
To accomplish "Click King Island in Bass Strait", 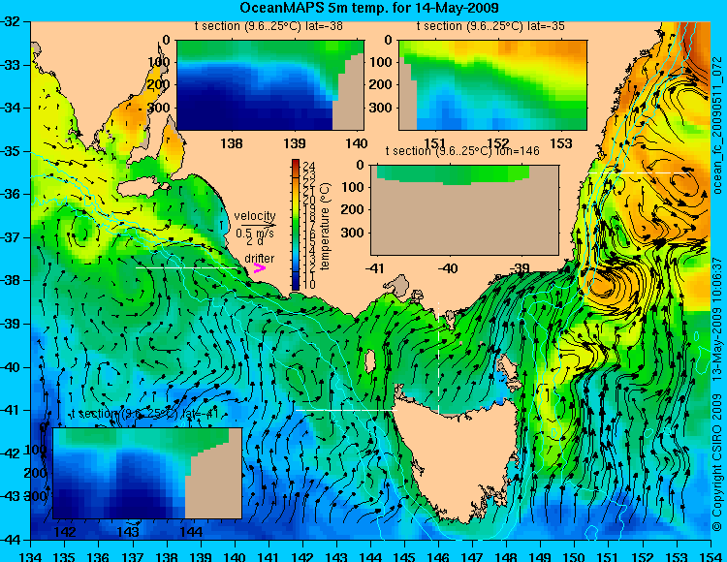I will 370,360.
